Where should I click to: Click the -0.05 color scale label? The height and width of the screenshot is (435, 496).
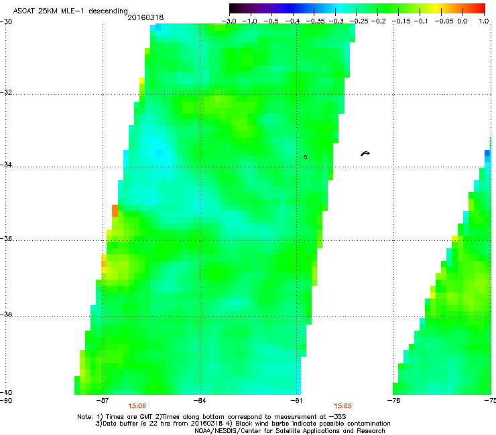(444, 21)
